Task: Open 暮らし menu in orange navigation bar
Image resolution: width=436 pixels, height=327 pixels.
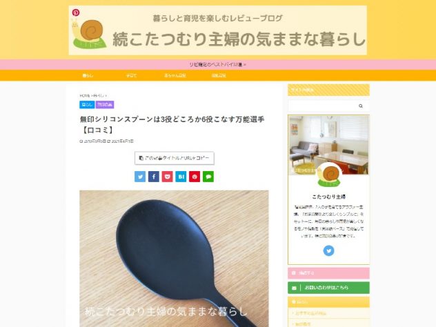Action: tap(88, 75)
